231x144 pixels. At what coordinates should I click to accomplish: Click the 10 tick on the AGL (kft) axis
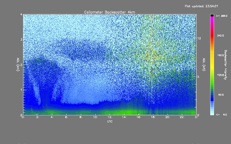[199, 38]
